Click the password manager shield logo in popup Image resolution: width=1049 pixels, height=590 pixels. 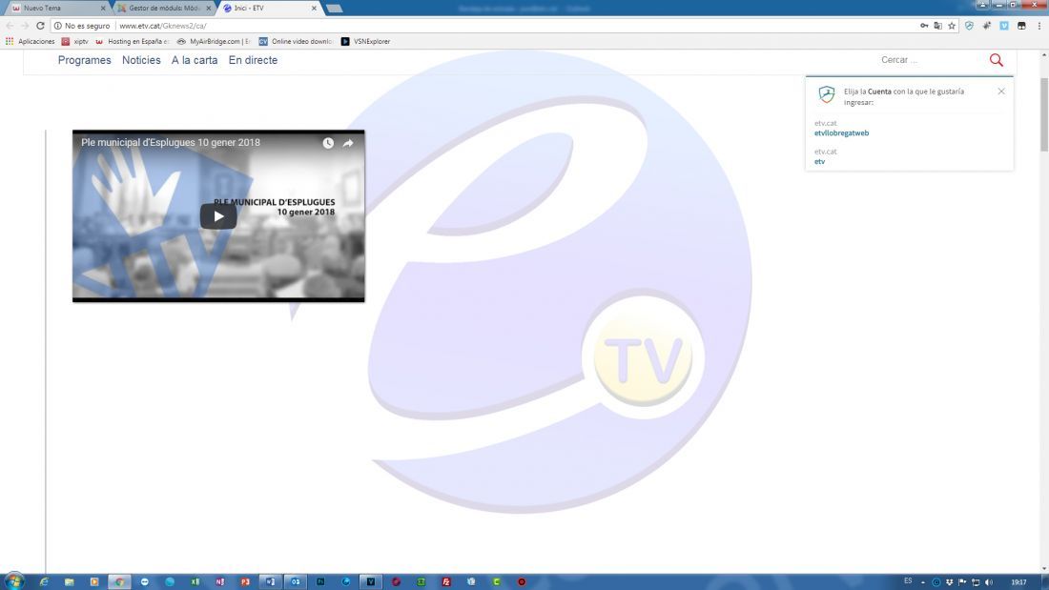point(827,94)
